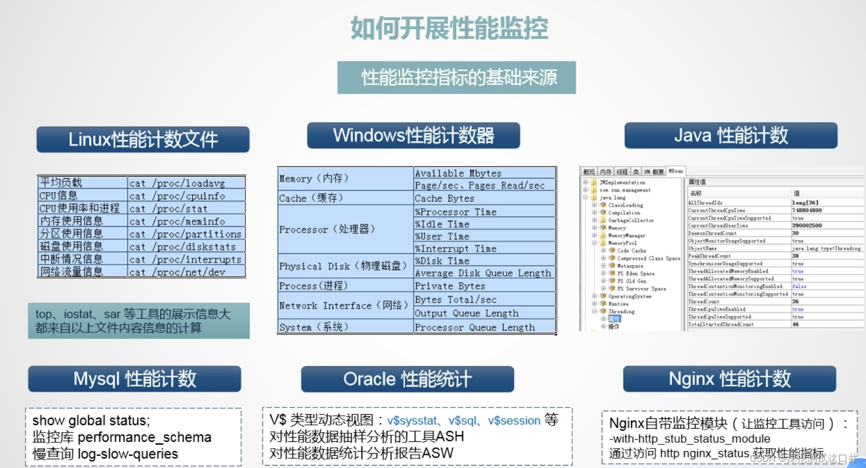Expand the GarbageCollector node
866x468 pixels.
pos(595,220)
